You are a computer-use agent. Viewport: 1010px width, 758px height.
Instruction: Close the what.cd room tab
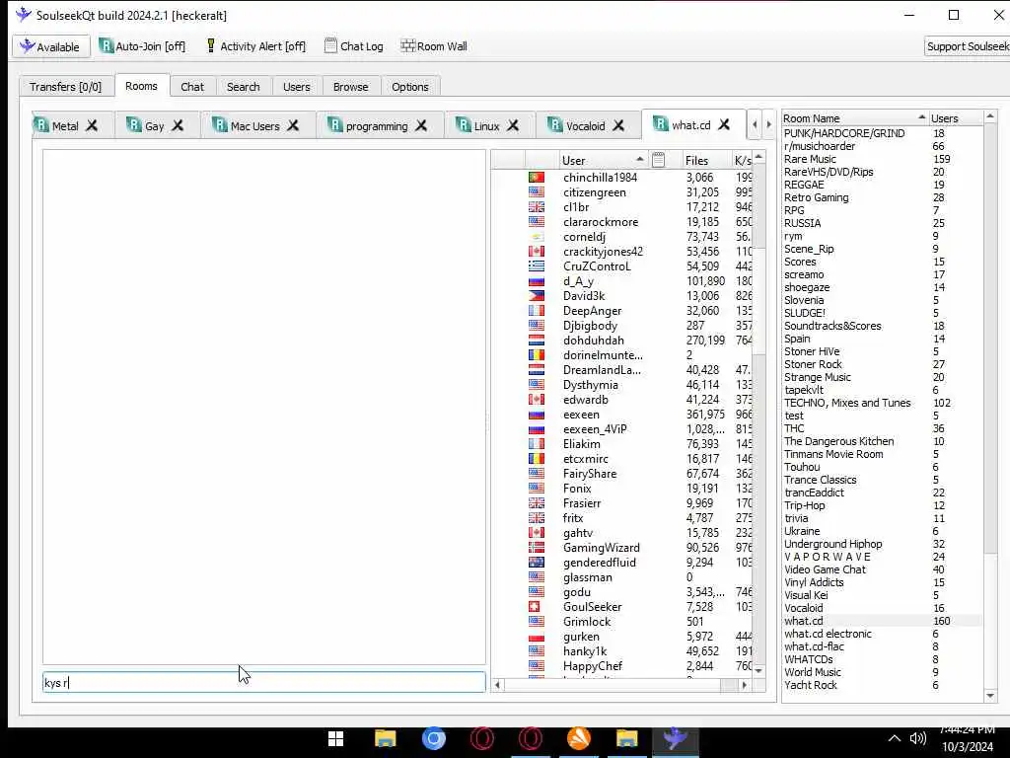click(724, 124)
